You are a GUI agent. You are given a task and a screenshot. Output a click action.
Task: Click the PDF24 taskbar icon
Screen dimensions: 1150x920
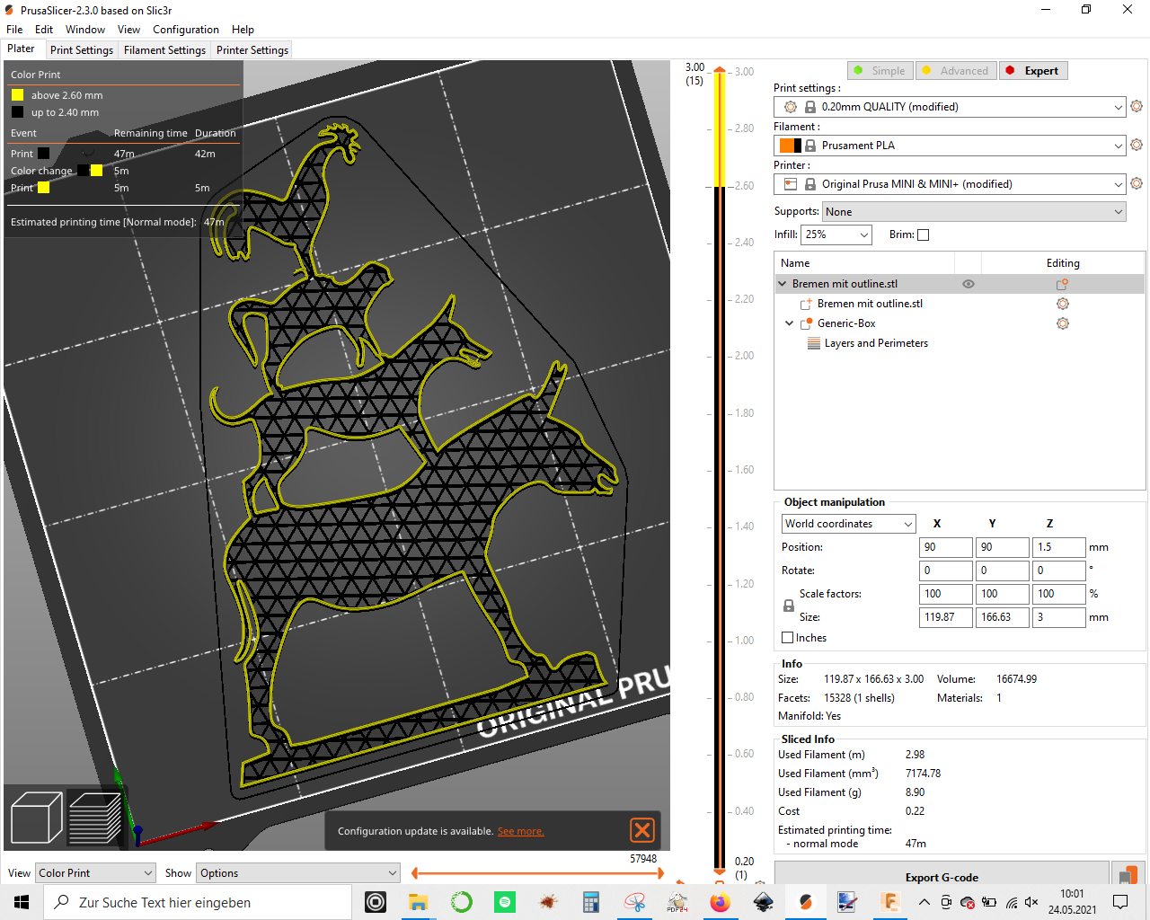click(x=677, y=902)
